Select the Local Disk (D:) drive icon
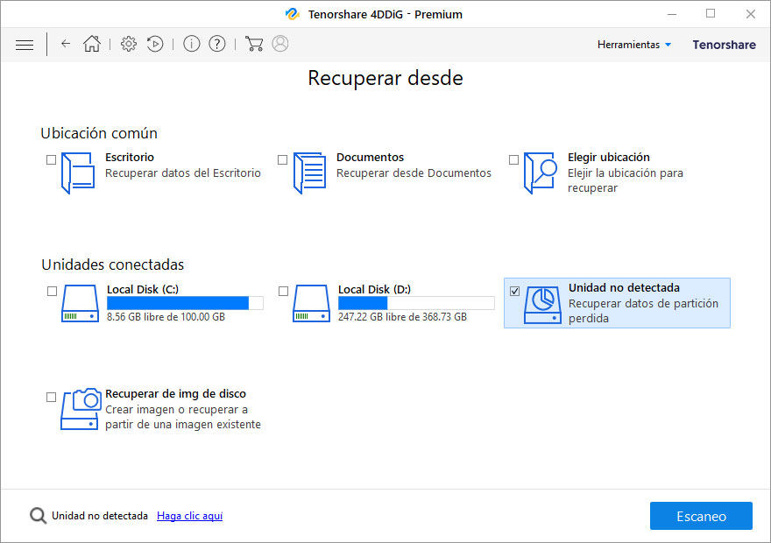The image size is (771, 543). tap(311, 303)
